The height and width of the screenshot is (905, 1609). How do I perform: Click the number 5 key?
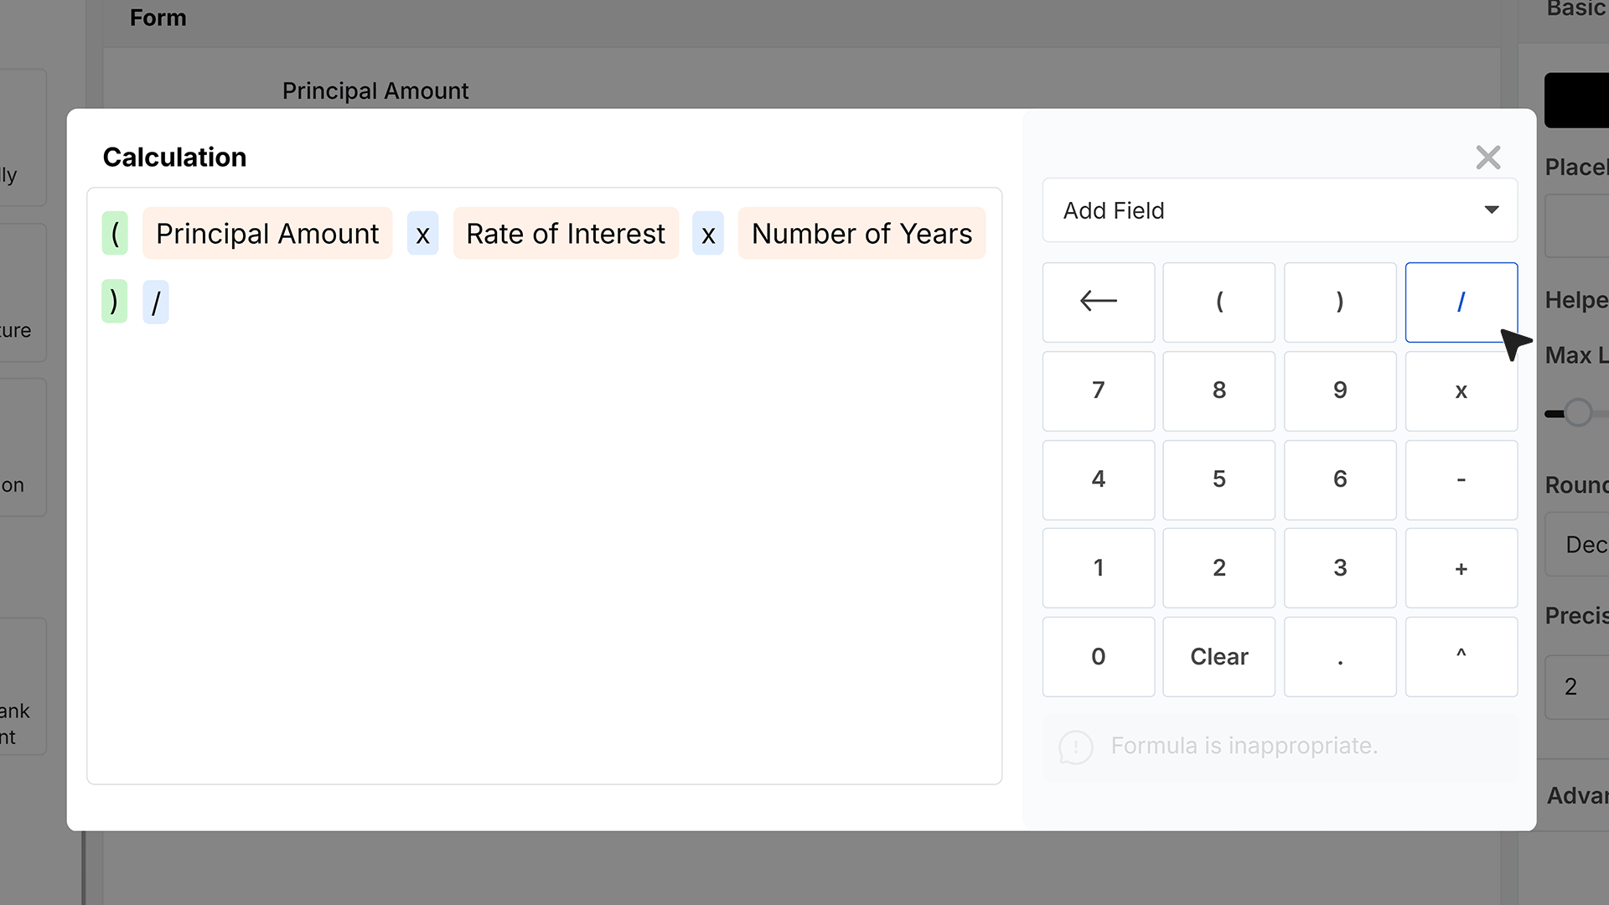click(1218, 479)
